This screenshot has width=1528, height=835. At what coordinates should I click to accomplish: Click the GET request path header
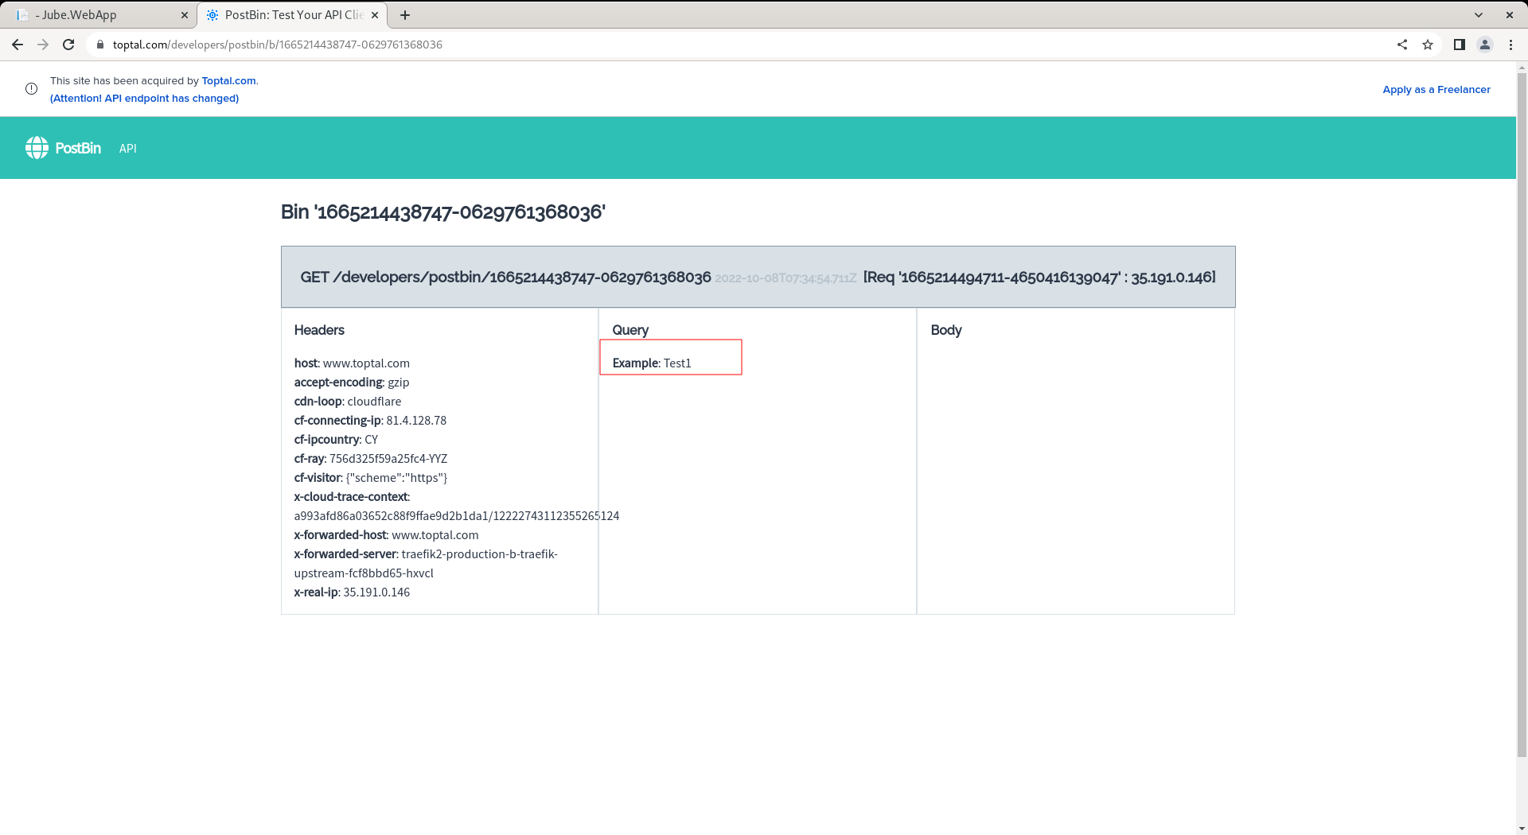[505, 277]
